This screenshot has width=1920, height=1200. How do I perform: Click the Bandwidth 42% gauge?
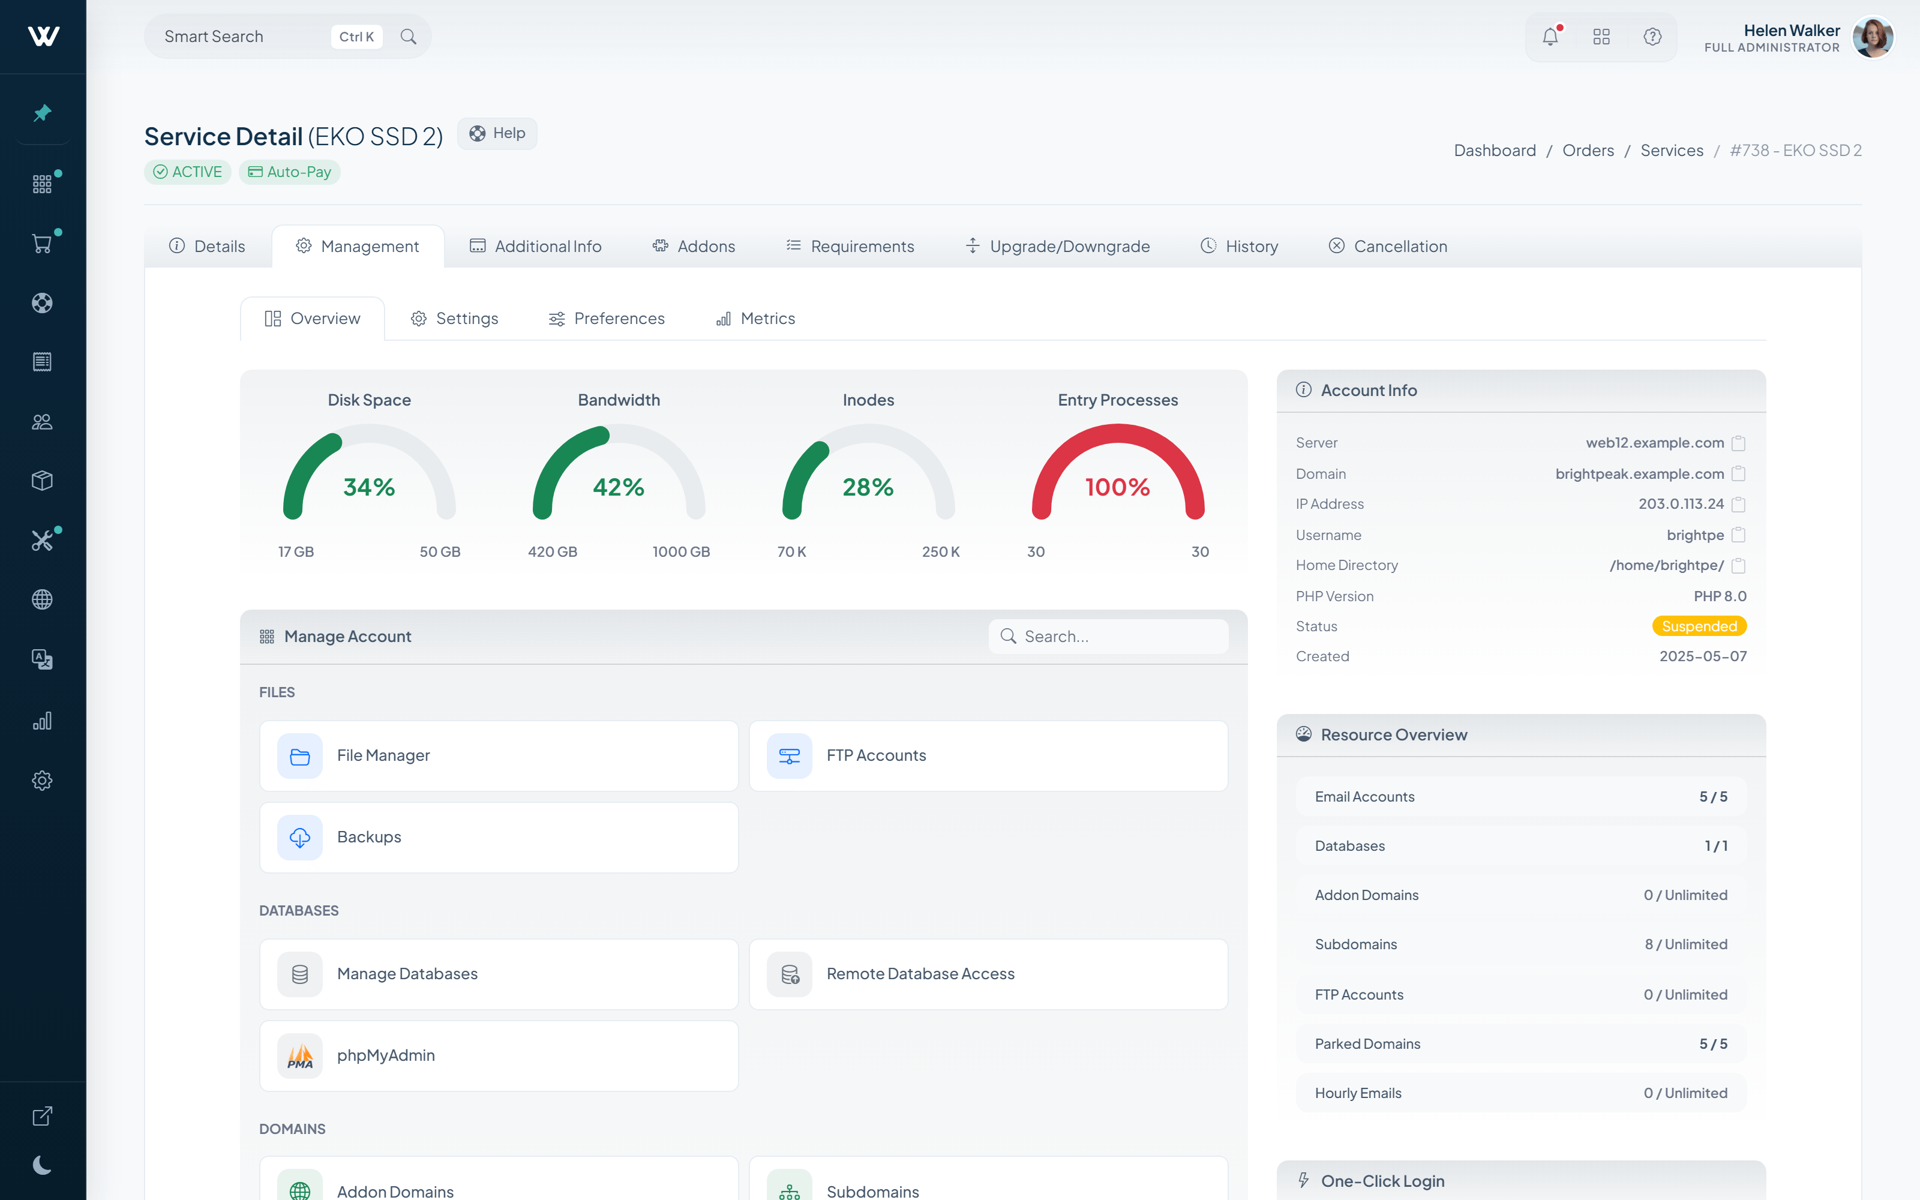point(619,473)
